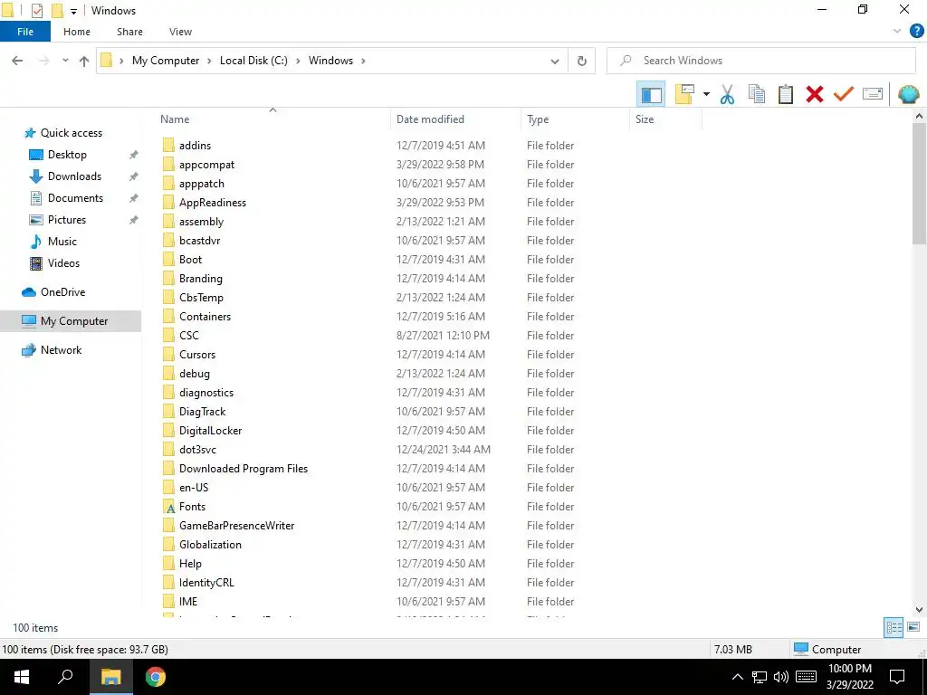Click the Copy documents icon
This screenshot has height=695, width=927.
[756, 94]
